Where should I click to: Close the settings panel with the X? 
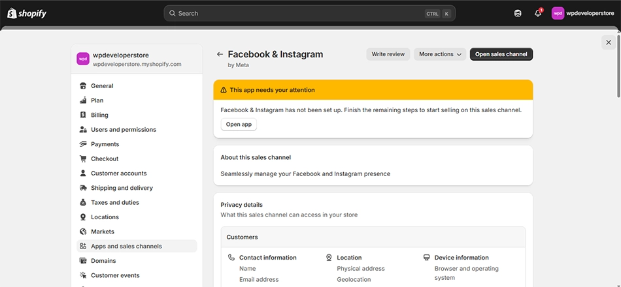pyautogui.click(x=609, y=42)
